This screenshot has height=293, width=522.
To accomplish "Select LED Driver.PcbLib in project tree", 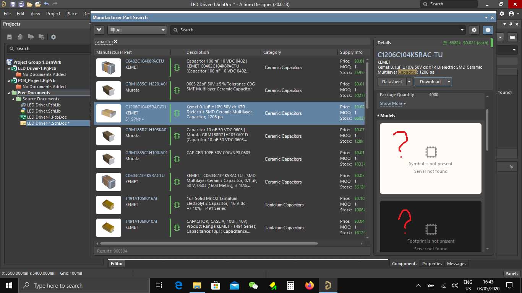I will point(44,105).
